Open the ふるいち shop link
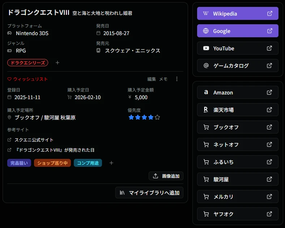Viewport: 285px width, 228px height. click(238, 162)
